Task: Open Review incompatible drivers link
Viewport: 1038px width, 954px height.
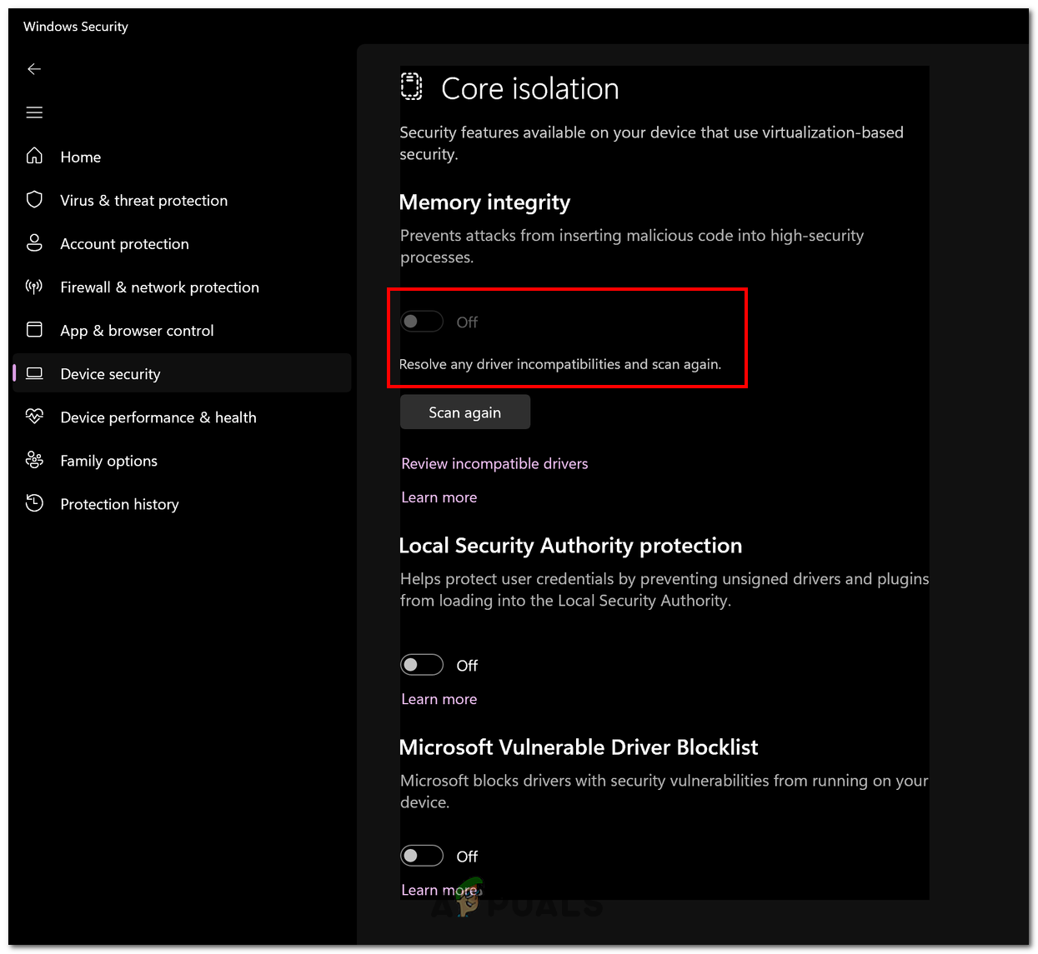Action: [x=494, y=463]
